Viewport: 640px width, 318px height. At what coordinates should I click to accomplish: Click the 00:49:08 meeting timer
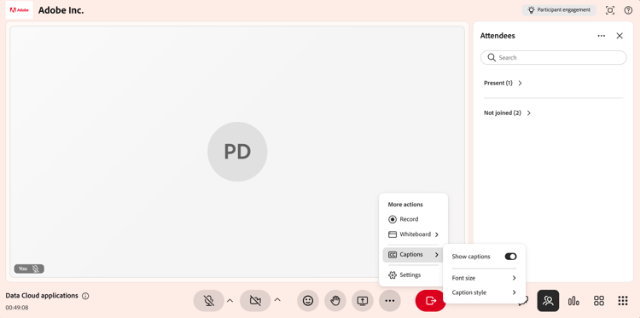click(17, 308)
